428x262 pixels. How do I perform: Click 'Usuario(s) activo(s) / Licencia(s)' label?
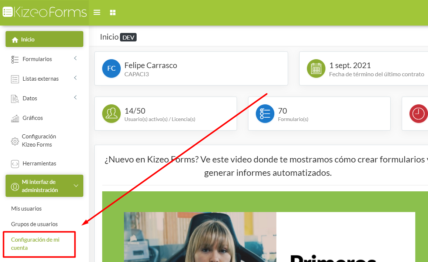(x=160, y=119)
